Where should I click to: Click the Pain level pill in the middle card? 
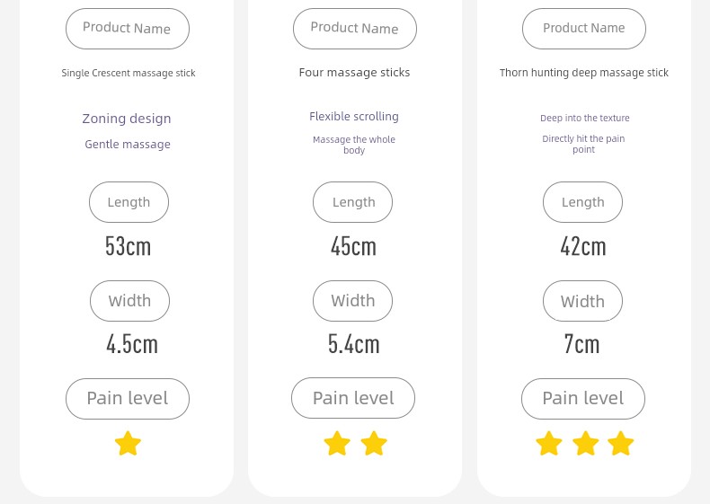(x=352, y=398)
